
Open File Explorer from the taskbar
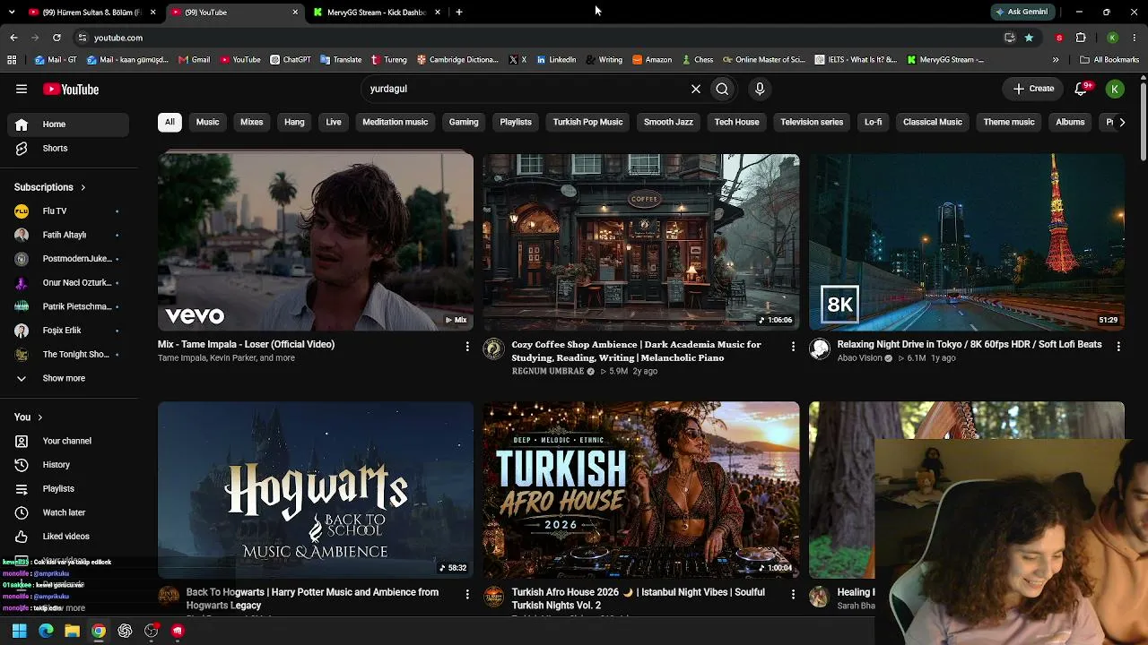pos(72,631)
